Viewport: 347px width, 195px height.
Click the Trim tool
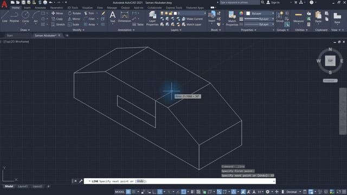tap(89, 13)
